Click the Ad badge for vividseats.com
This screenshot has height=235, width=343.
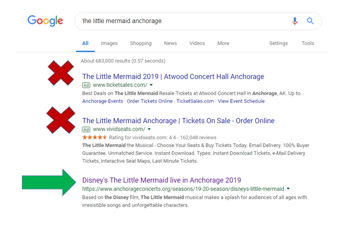(86, 130)
